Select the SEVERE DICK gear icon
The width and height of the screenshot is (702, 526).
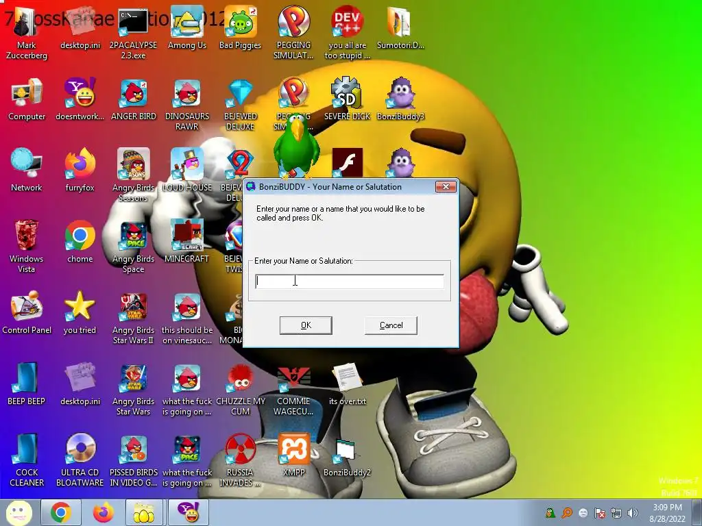(347, 99)
